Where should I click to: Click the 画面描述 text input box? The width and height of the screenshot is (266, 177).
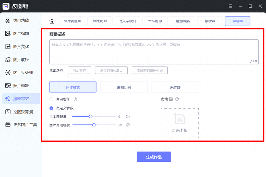click(x=153, y=52)
